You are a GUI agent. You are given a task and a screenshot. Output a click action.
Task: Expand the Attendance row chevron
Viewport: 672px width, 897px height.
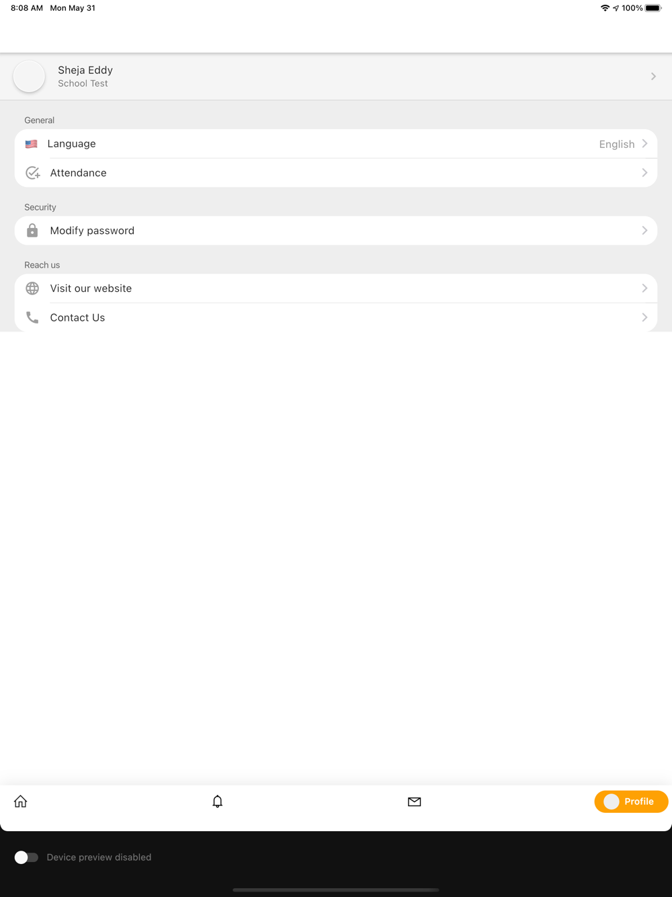pos(644,173)
